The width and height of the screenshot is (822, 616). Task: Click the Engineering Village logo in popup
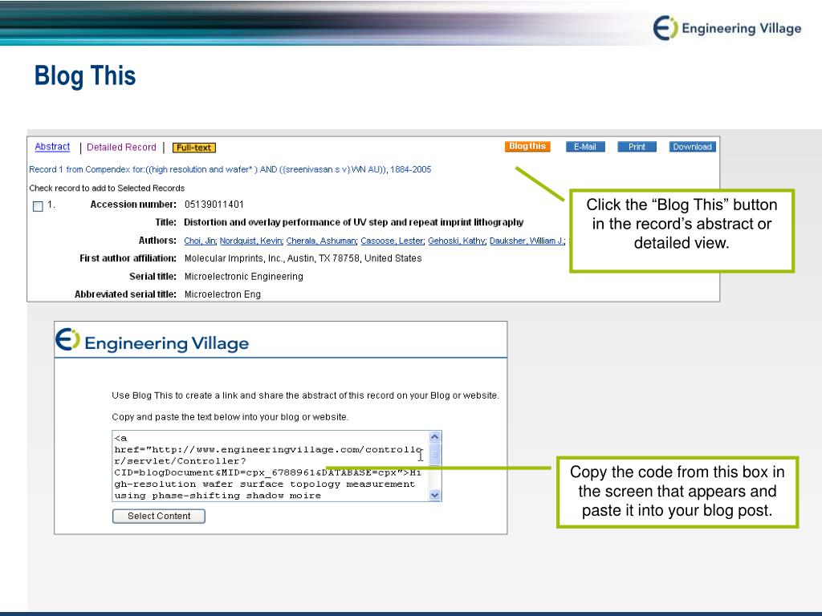pyautogui.click(x=152, y=340)
